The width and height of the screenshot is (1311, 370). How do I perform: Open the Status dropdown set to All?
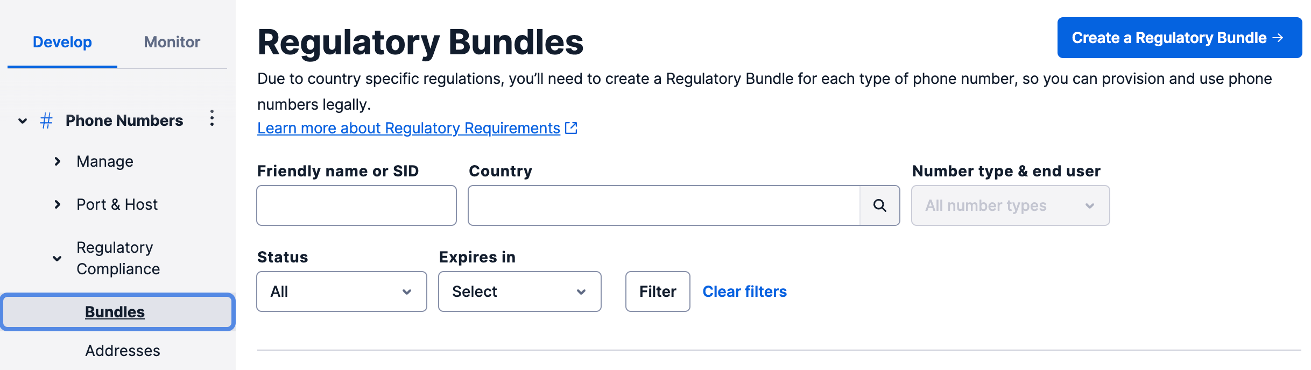point(342,291)
